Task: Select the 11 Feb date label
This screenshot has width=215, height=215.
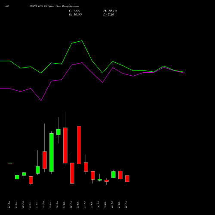Action: click(119, 205)
